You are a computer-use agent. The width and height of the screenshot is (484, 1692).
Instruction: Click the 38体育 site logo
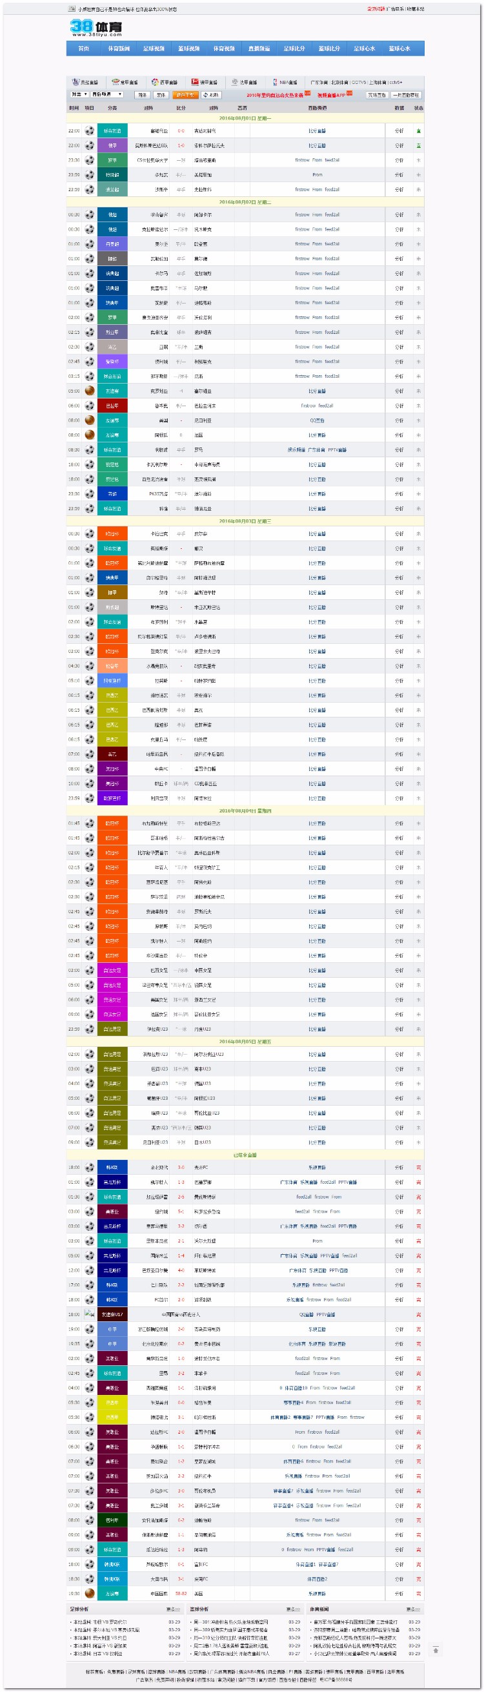[x=96, y=27]
